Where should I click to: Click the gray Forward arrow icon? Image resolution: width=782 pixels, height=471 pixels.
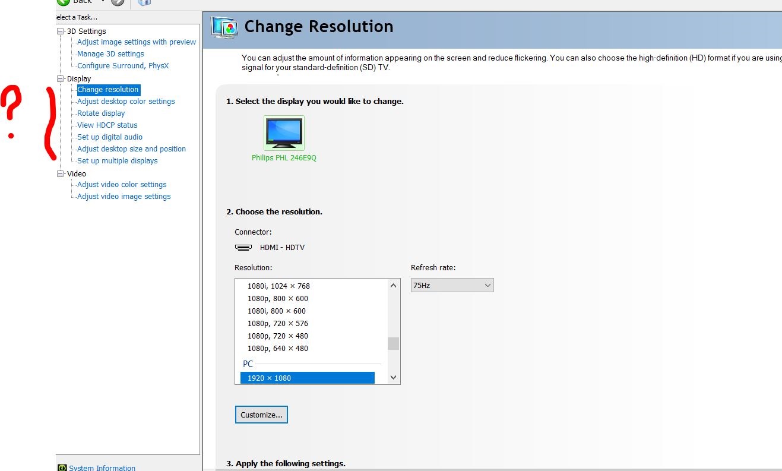pyautogui.click(x=118, y=2)
